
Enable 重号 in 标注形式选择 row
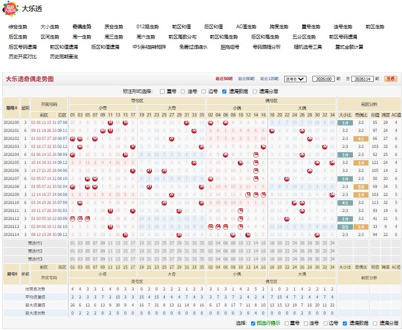pyautogui.click(x=162, y=91)
